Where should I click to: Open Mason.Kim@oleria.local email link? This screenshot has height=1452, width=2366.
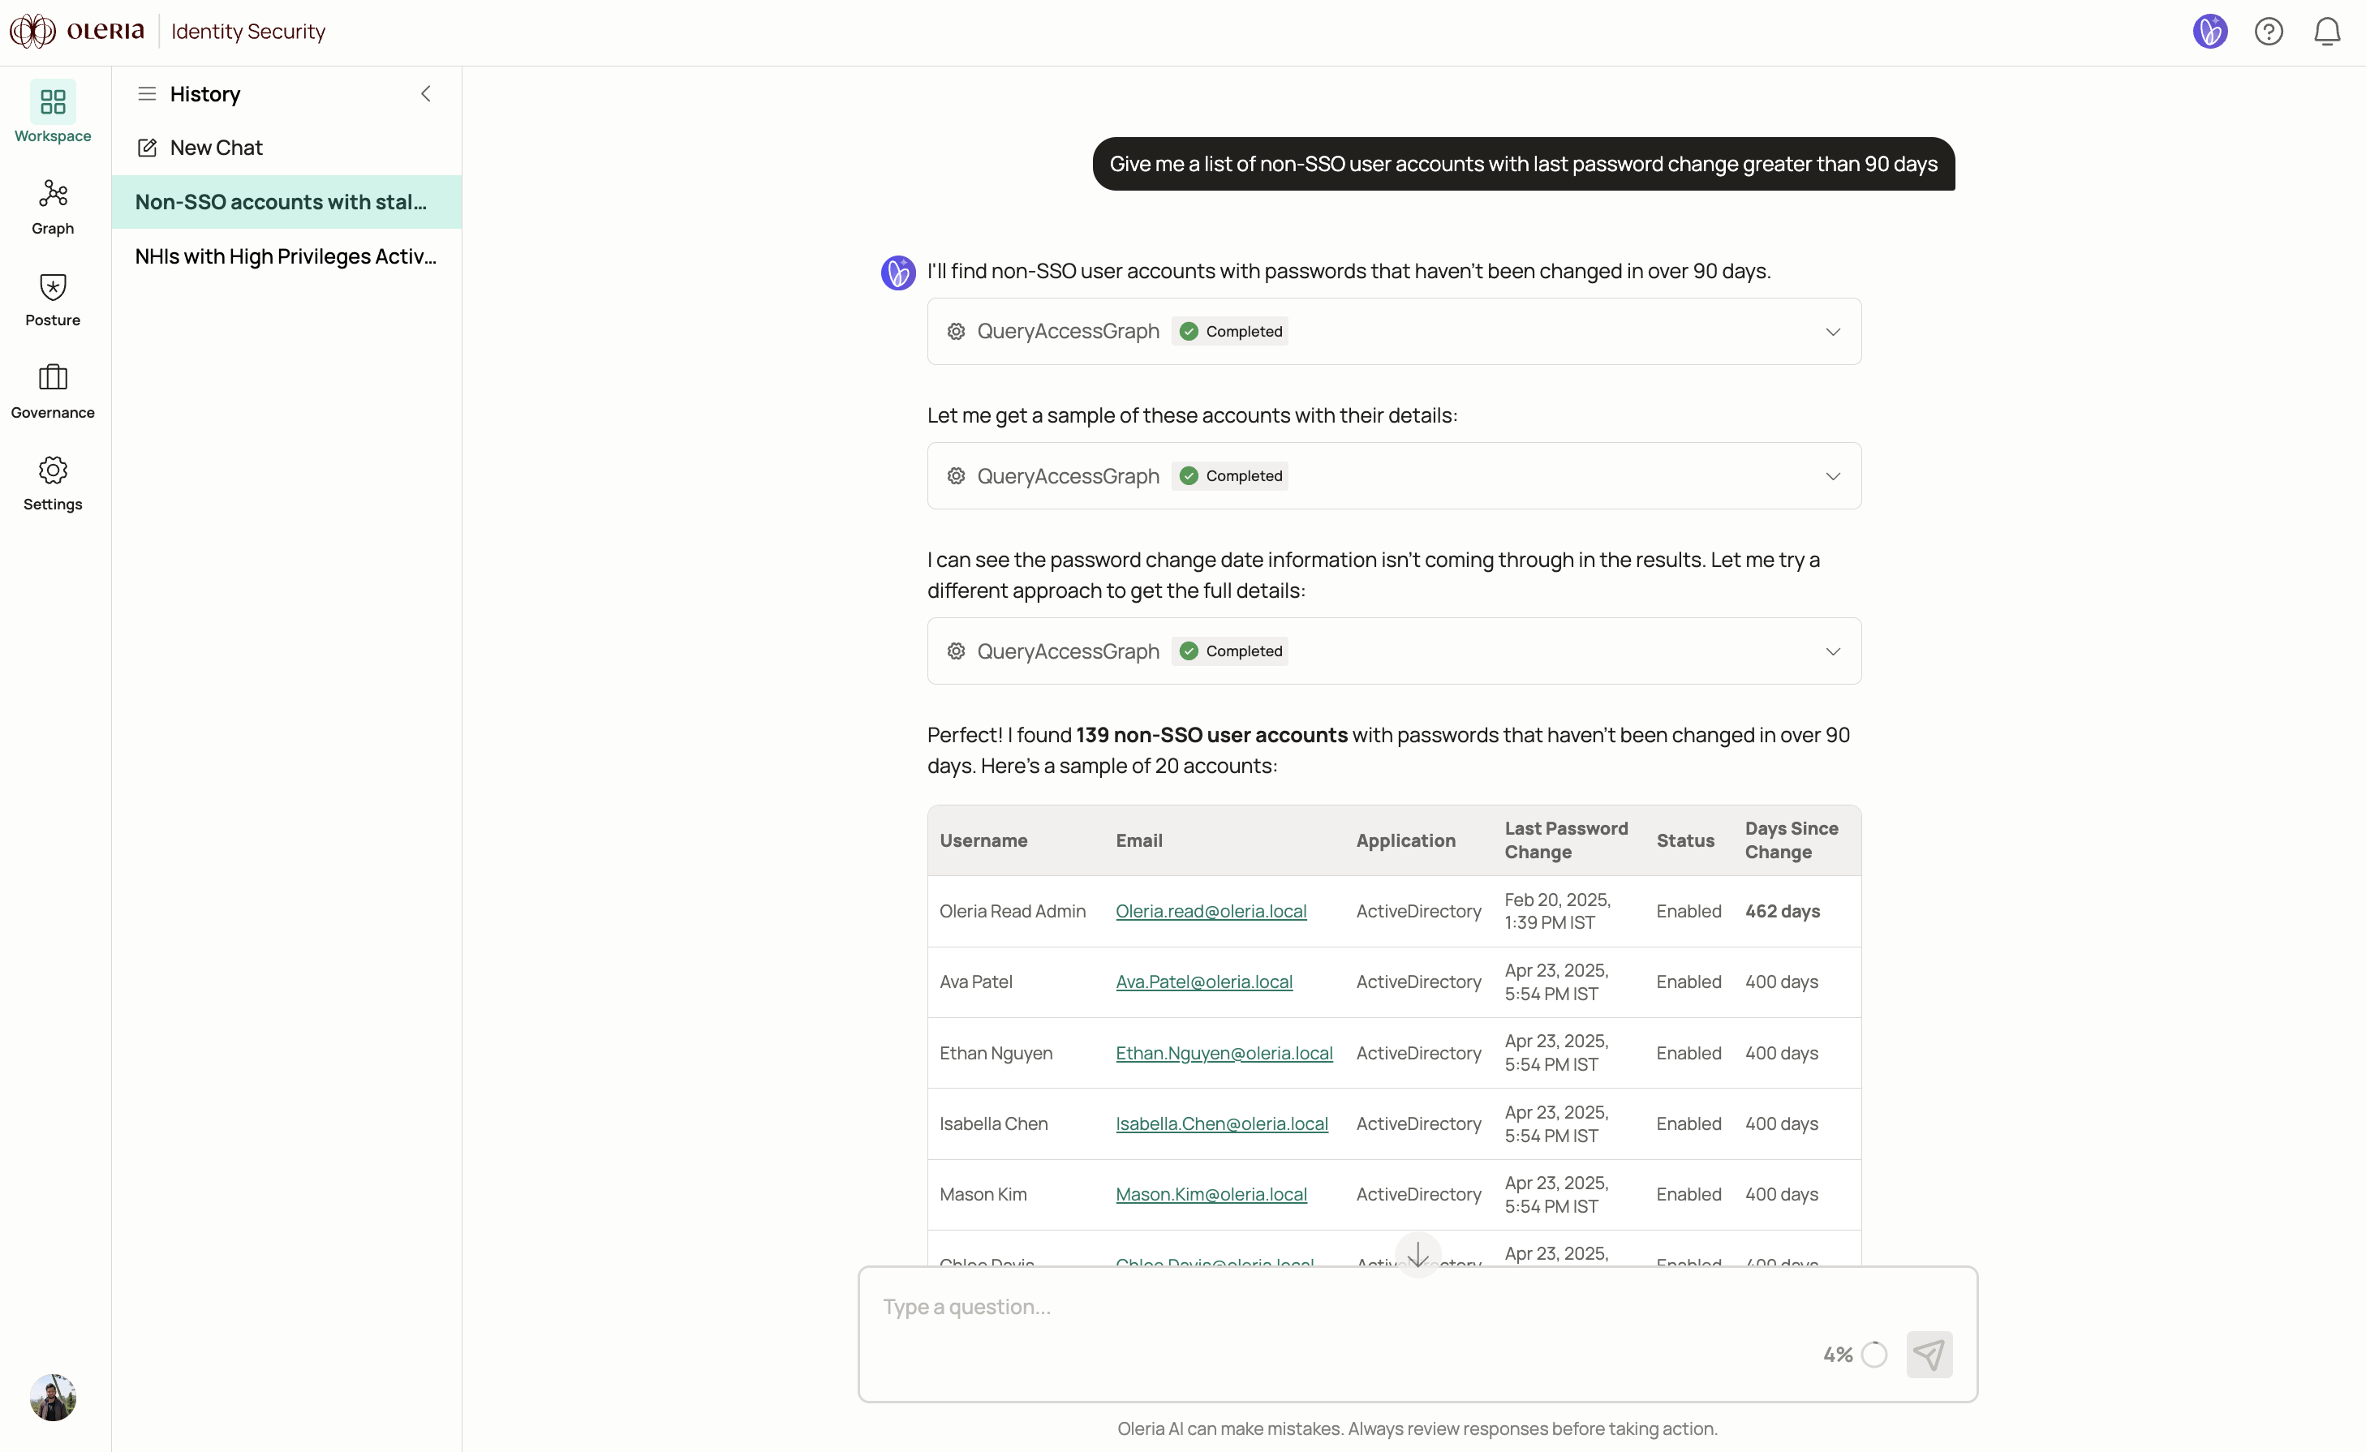[x=1211, y=1194]
